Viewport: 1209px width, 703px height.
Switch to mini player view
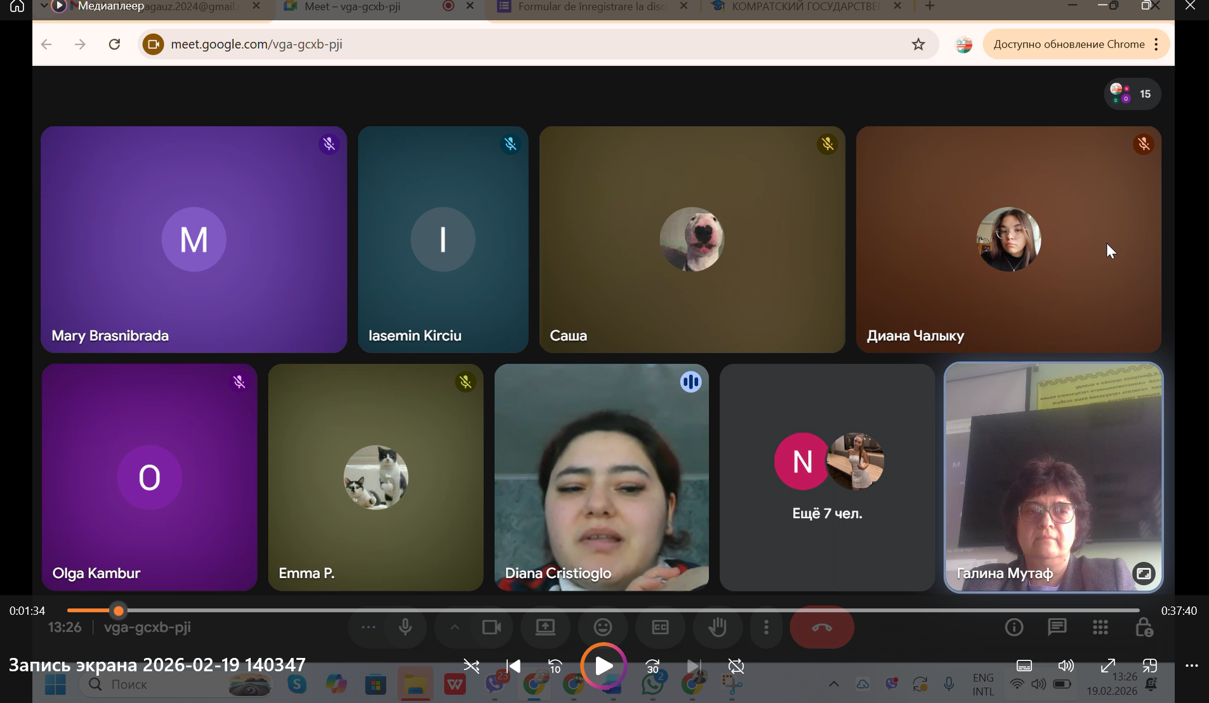(x=1149, y=666)
